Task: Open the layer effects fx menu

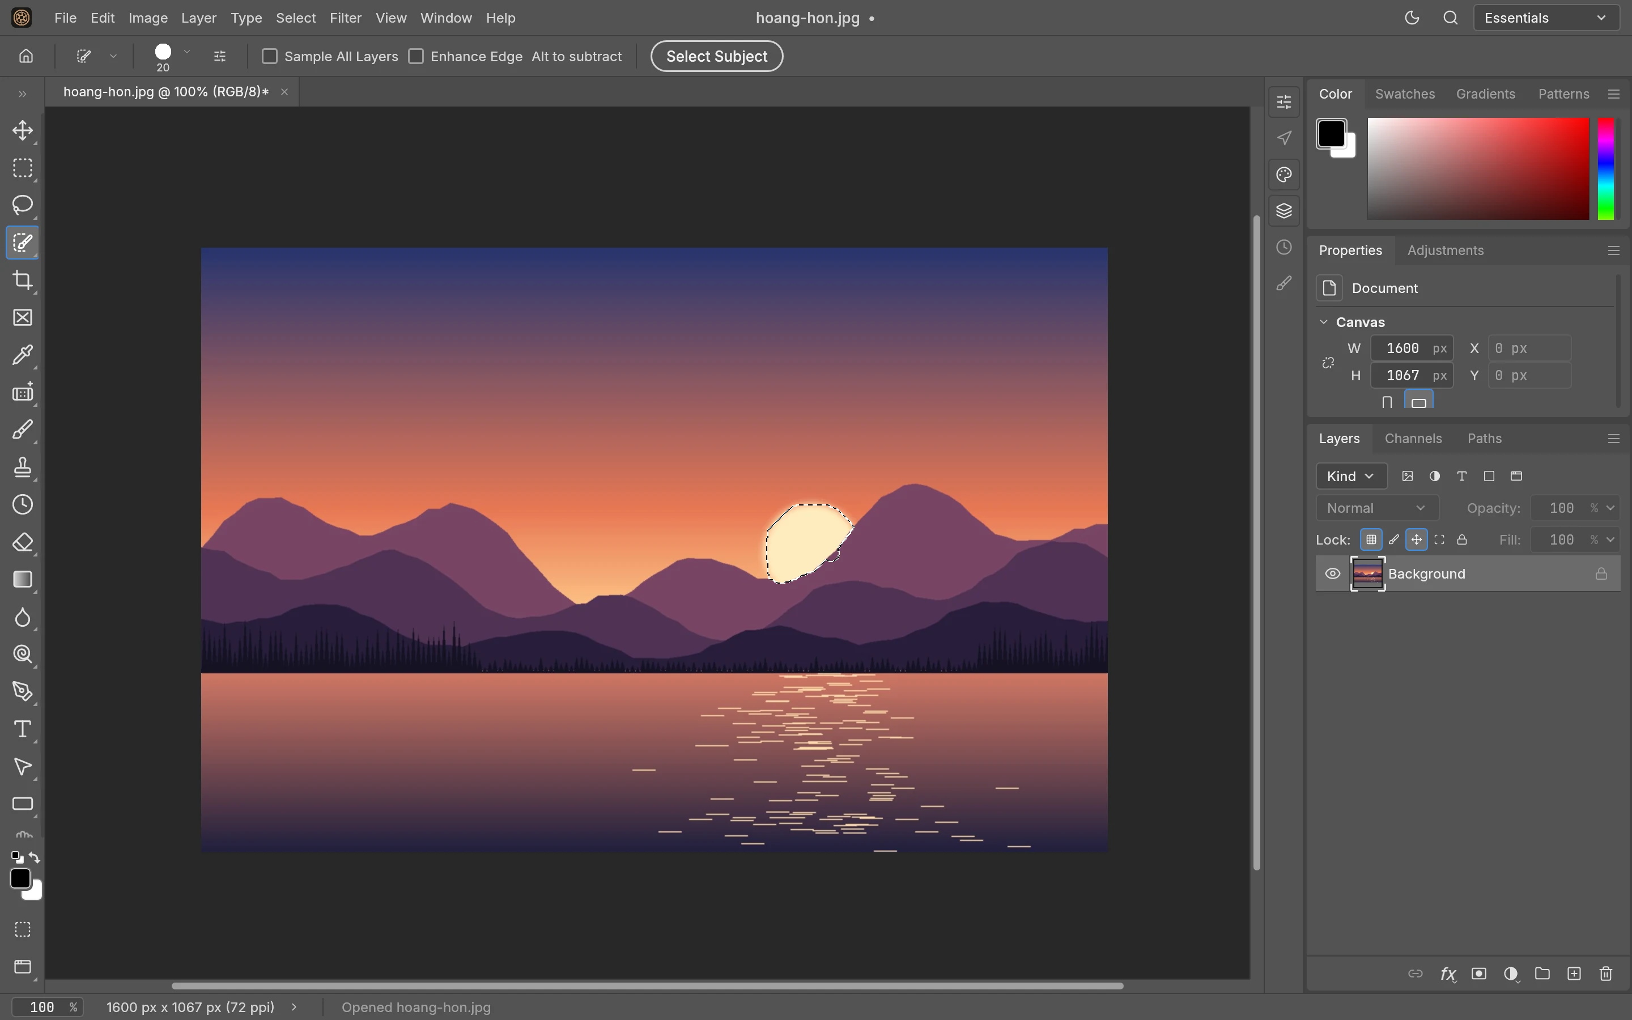Action: click(1447, 974)
